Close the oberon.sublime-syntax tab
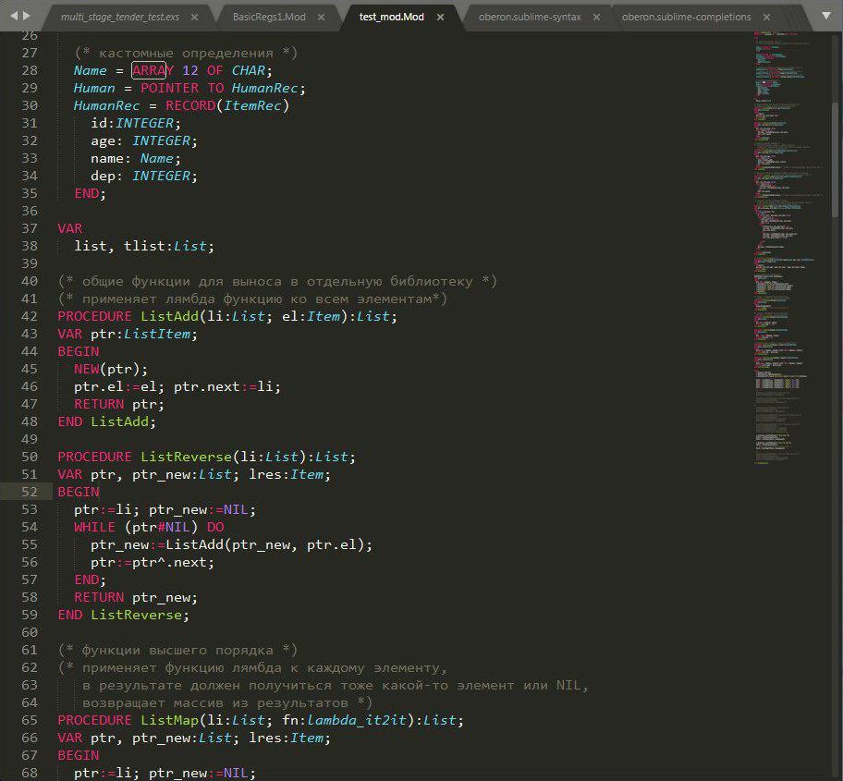The image size is (843, 781). 598,17
